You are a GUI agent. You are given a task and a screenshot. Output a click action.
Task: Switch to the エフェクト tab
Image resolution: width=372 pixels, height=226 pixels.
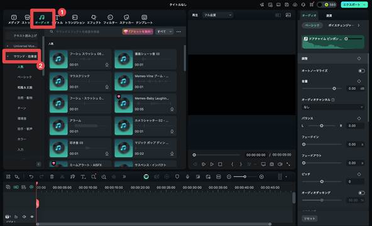(x=94, y=19)
